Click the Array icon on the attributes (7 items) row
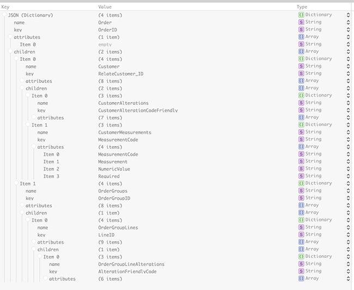Image resolution: width=354 pixels, height=290 pixels. (301, 117)
